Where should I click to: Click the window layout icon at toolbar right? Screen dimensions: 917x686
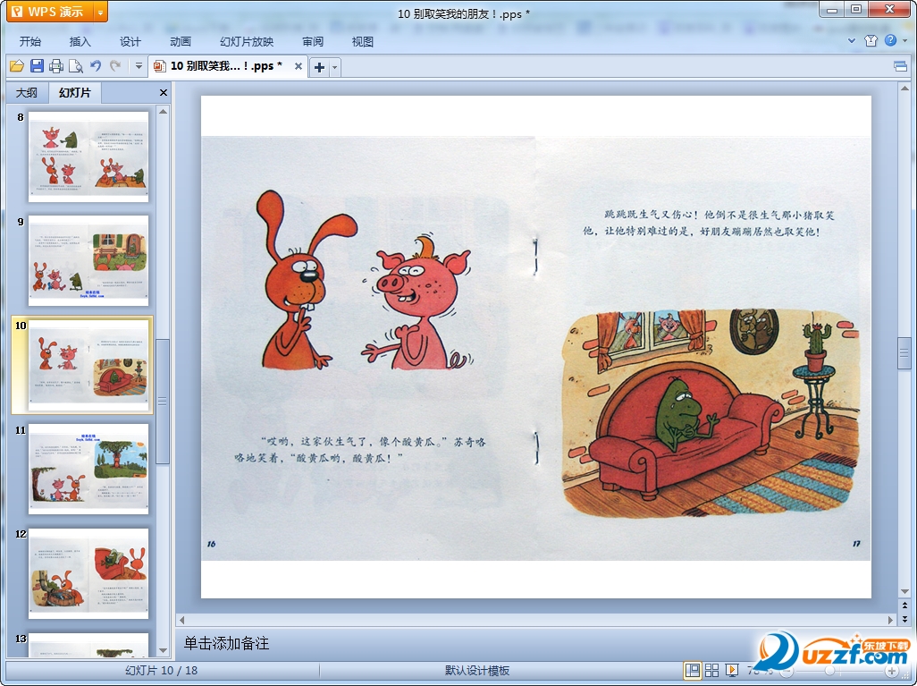tap(901, 67)
